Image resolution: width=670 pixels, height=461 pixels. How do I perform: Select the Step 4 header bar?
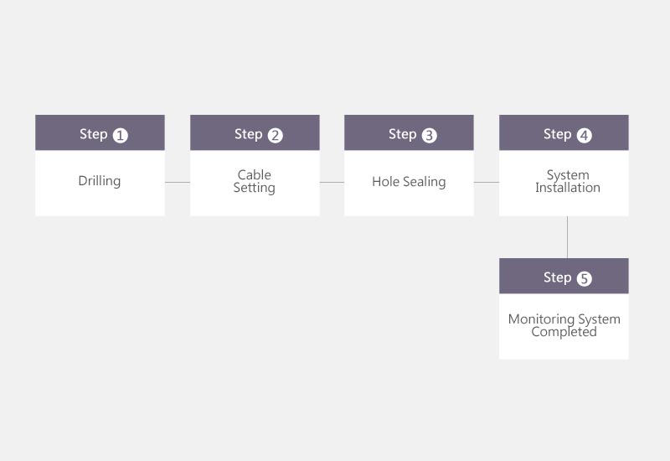[x=564, y=132]
